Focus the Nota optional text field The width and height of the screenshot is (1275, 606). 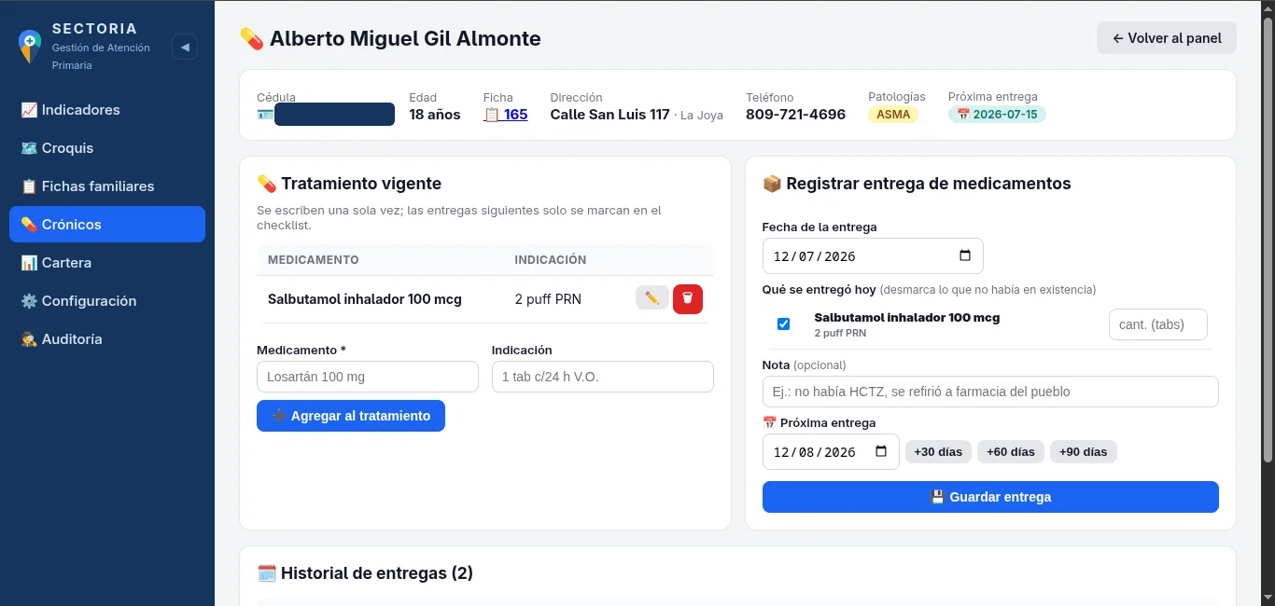click(x=990, y=392)
